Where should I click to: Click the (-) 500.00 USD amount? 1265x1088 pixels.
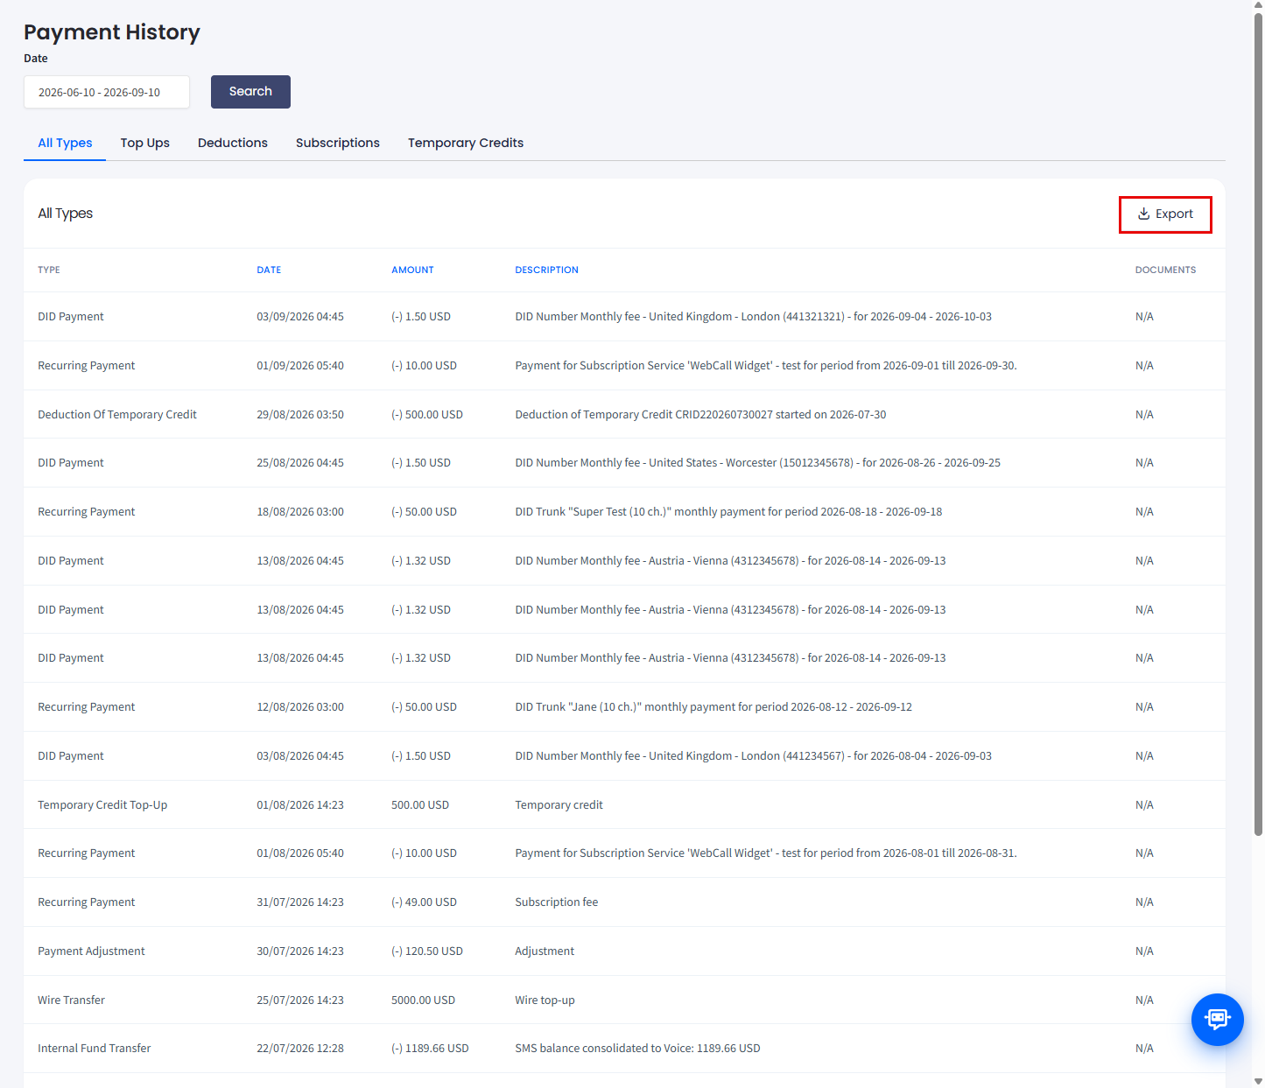[427, 415]
